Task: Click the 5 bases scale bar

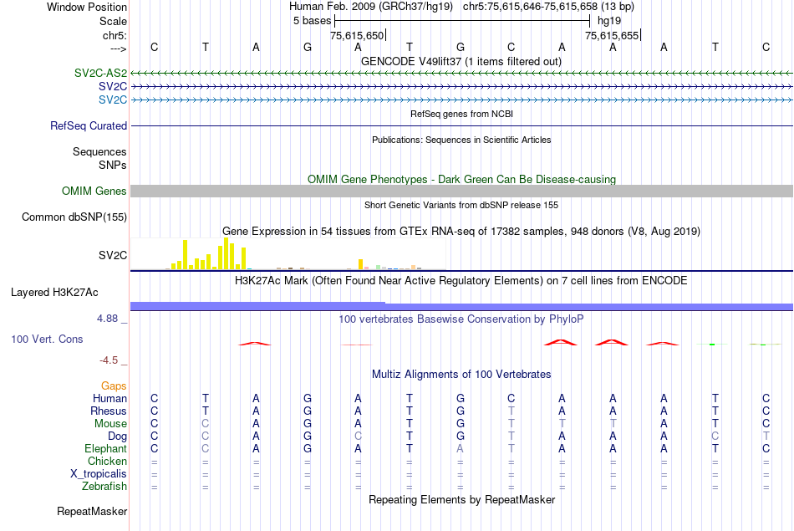Action: click(x=462, y=21)
